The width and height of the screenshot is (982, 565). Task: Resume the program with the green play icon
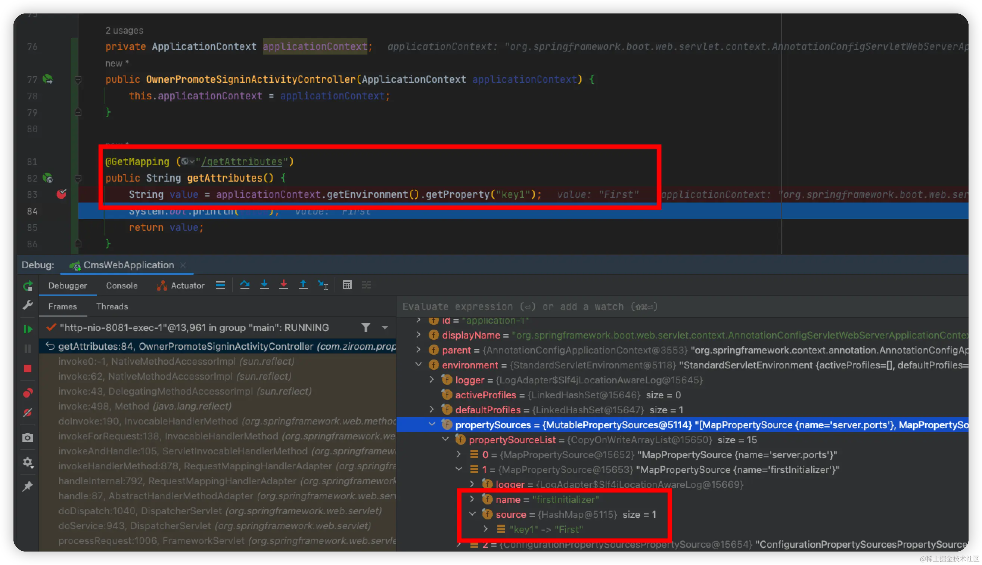click(28, 330)
